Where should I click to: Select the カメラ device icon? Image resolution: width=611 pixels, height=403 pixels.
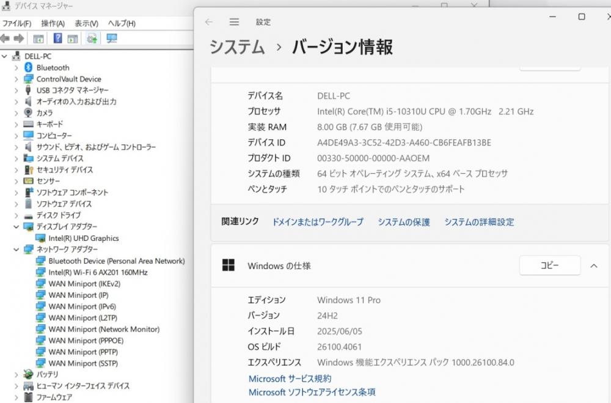point(28,113)
